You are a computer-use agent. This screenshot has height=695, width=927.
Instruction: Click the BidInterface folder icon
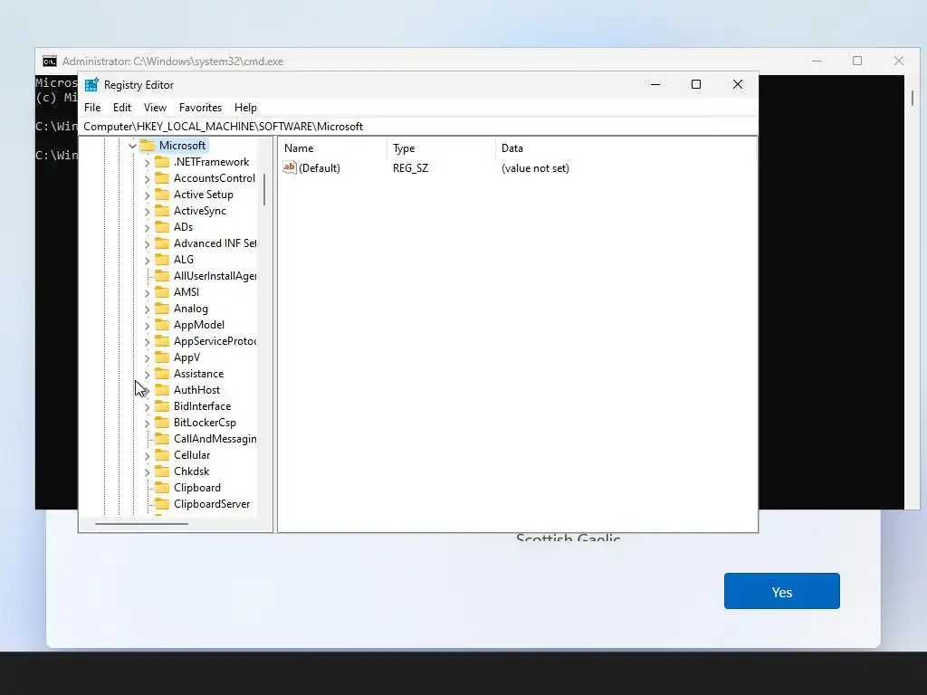tap(162, 406)
